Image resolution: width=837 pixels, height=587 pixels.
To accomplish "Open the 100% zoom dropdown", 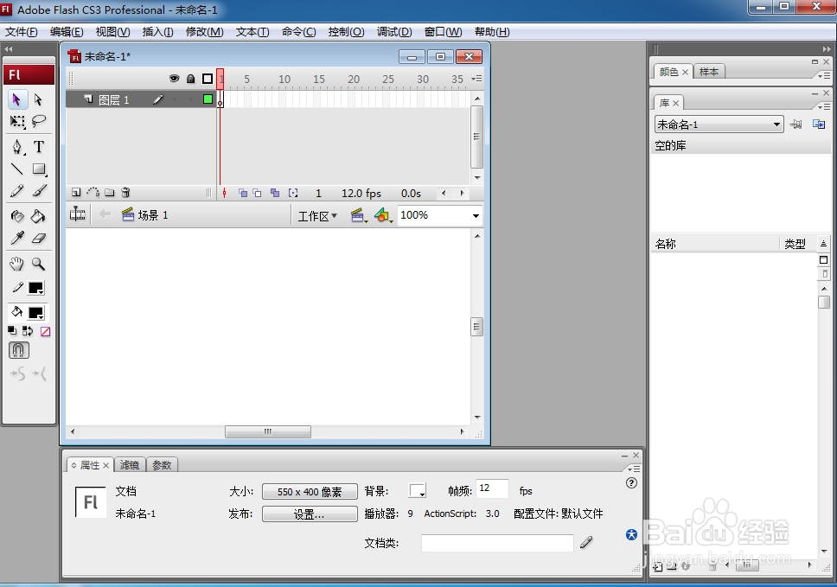I will click(476, 215).
